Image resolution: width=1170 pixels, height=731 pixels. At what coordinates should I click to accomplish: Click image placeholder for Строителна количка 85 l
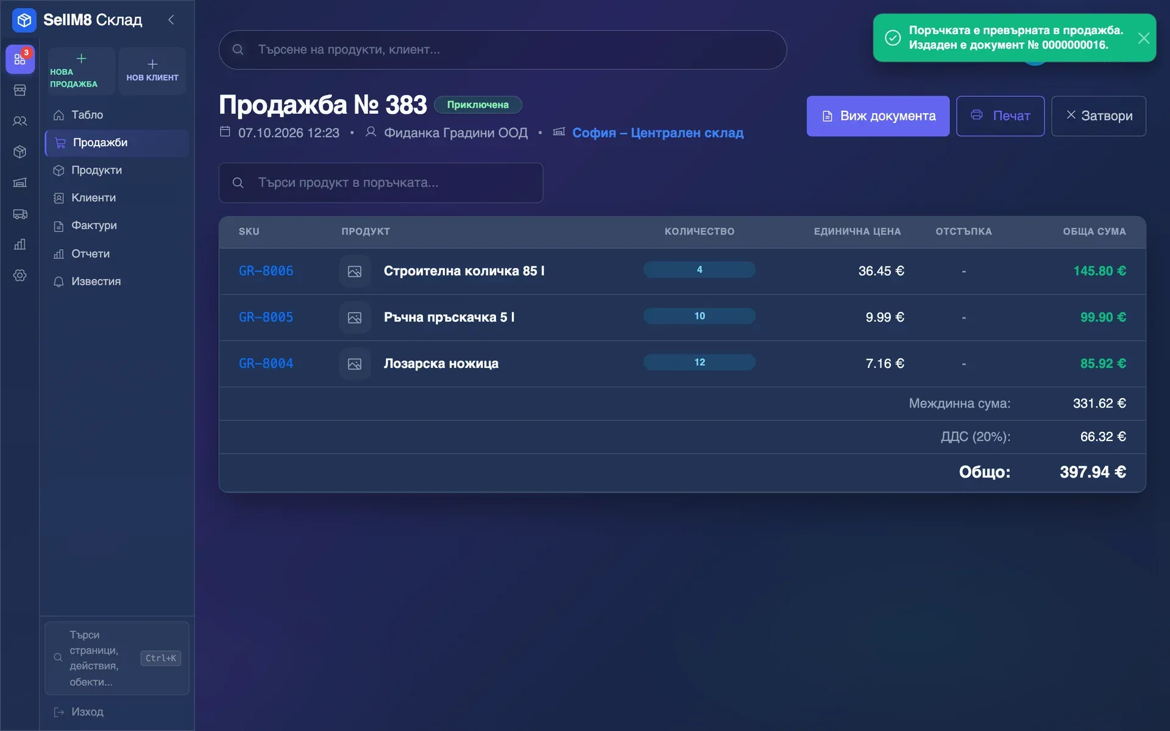[355, 271]
